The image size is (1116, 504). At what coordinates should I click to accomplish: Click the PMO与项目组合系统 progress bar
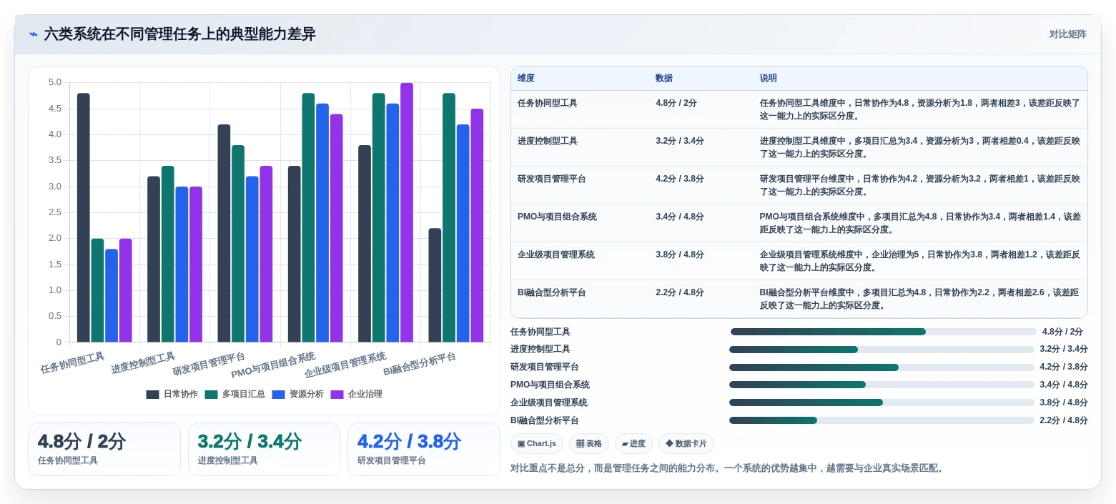(882, 385)
